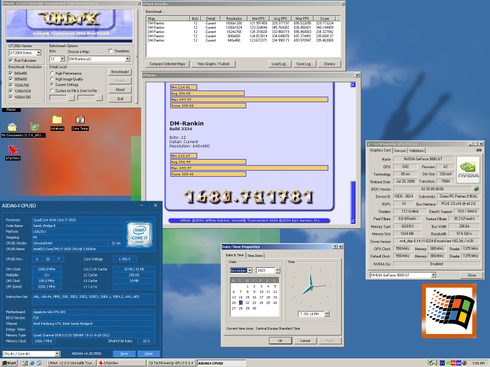Click OK in Date/Time Properties
This screenshot has height=367, width=490.
click(x=281, y=341)
